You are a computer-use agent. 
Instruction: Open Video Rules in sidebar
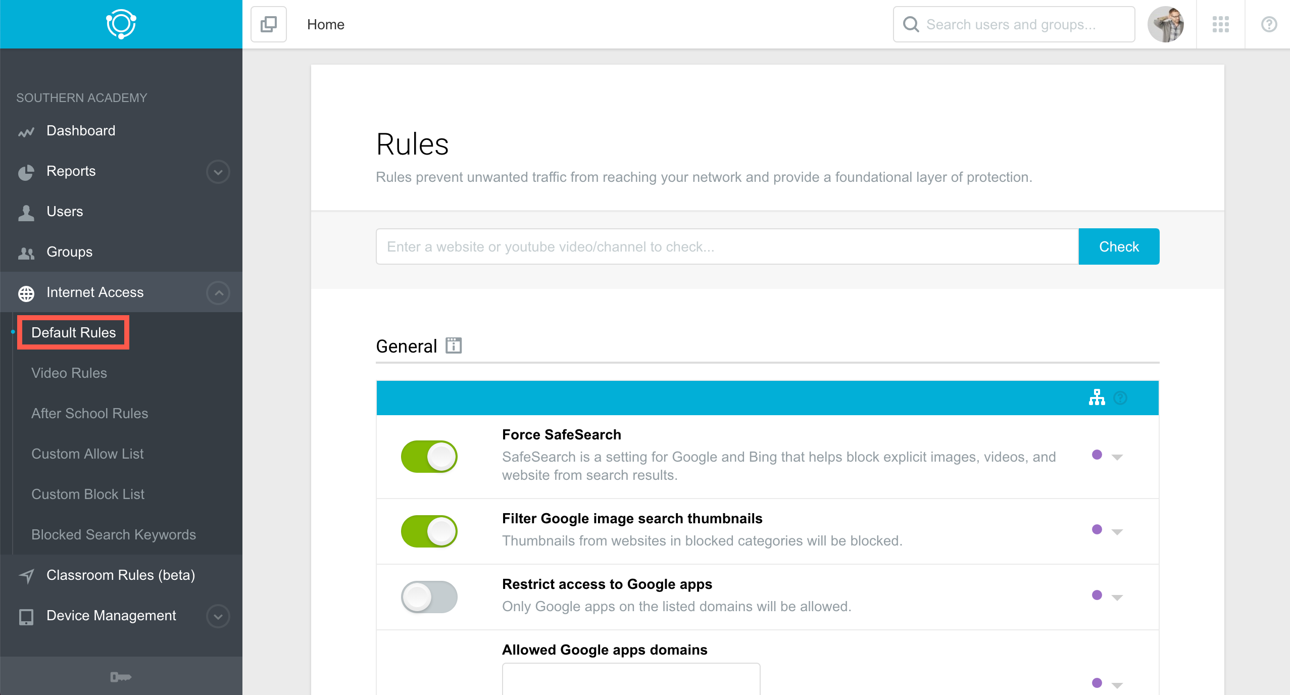[69, 373]
